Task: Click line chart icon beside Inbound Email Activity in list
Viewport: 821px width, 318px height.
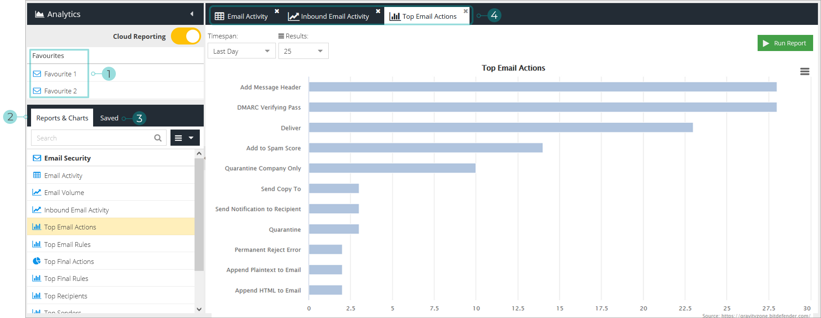Action: point(37,209)
